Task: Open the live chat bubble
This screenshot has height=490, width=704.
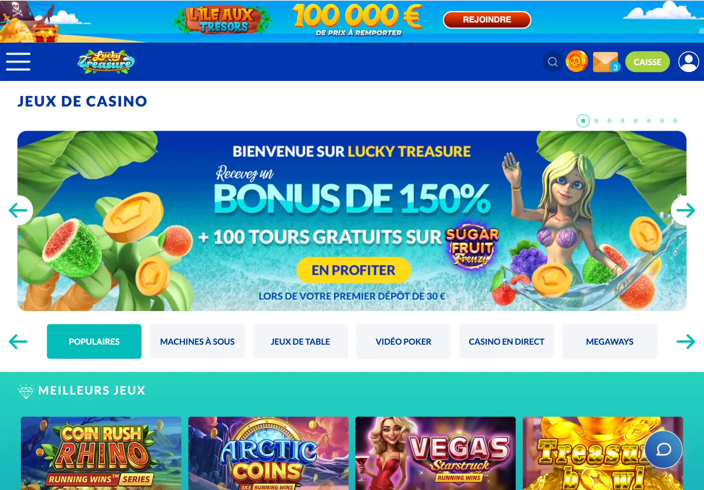Action: pos(664,449)
